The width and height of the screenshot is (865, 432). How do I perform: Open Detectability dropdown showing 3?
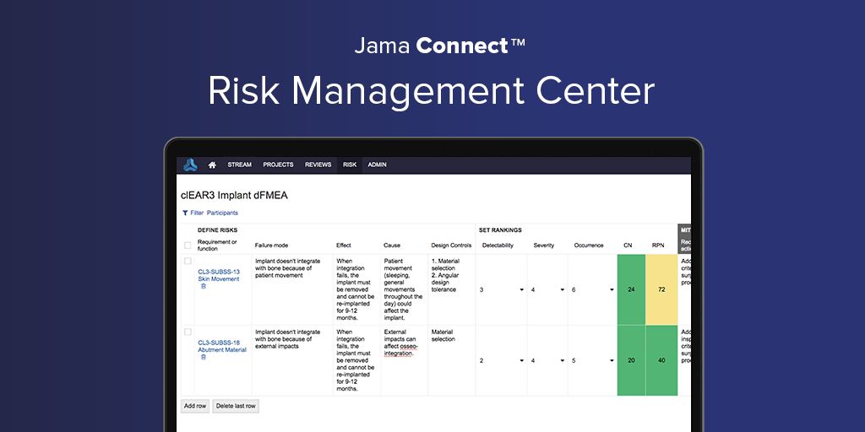point(502,289)
